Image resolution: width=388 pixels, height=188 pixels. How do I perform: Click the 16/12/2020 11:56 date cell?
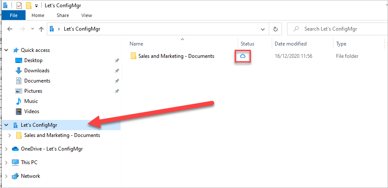point(293,56)
